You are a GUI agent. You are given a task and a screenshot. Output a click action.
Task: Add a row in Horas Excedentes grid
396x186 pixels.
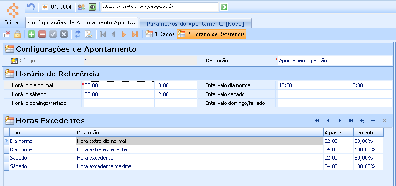(362, 121)
